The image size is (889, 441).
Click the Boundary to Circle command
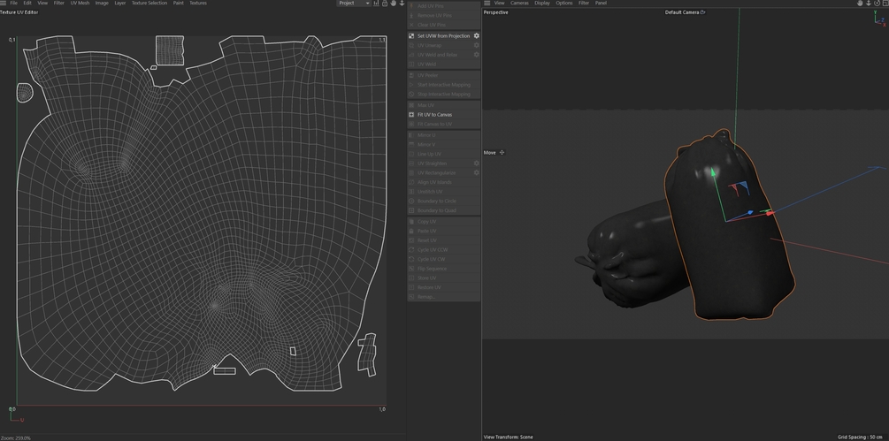click(444, 201)
